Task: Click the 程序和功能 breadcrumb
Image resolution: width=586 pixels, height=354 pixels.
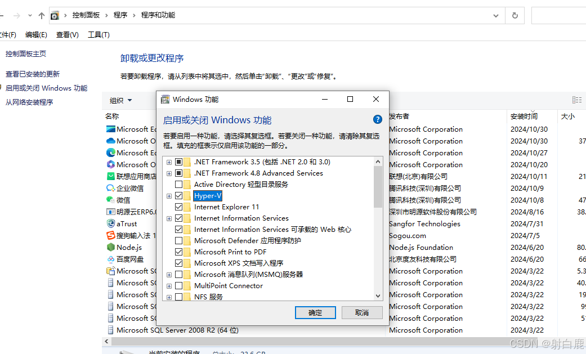Action: pyautogui.click(x=158, y=15)
